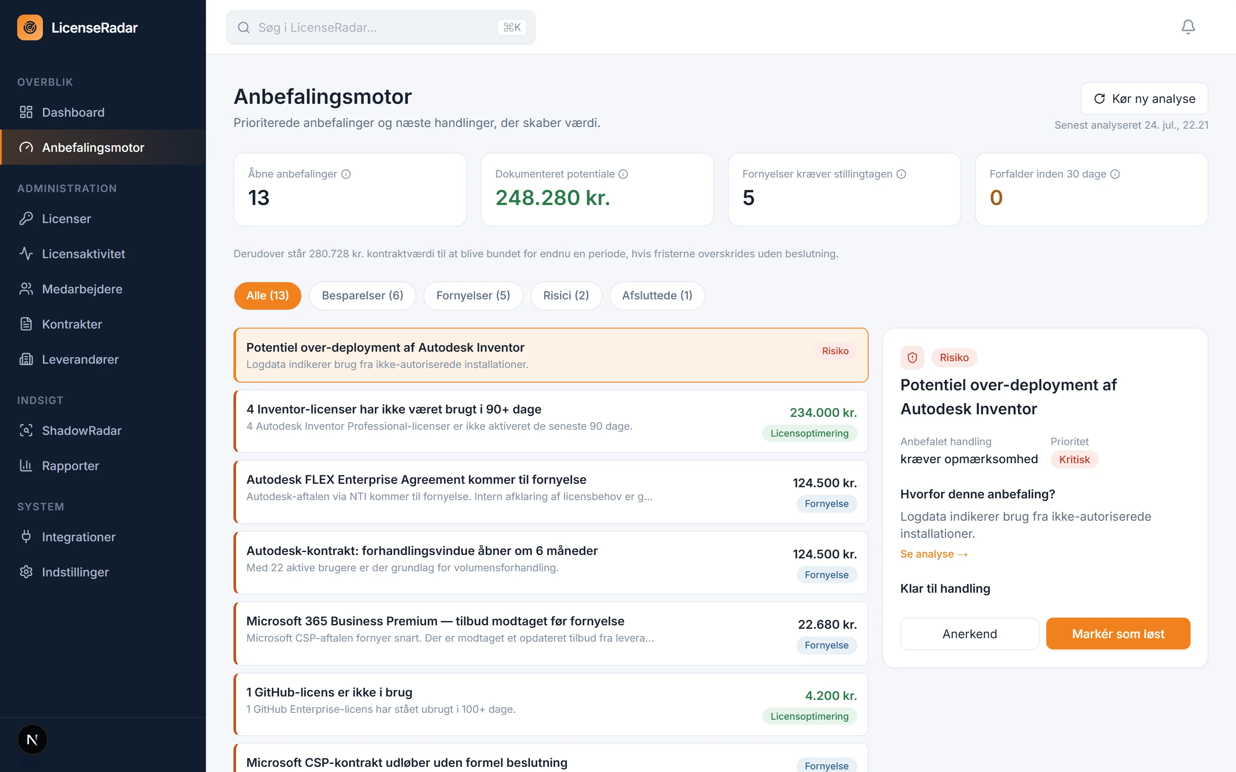The height and width of the screenshot is (772, 1236).
Task: Open Rapporter page
Action: 103,466
